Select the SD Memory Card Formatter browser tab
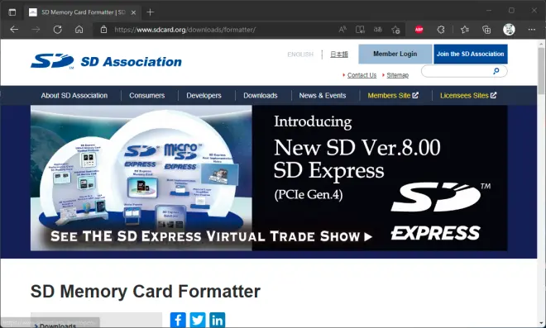The width and height of the screenshot is (546, 328). [82, 12]
